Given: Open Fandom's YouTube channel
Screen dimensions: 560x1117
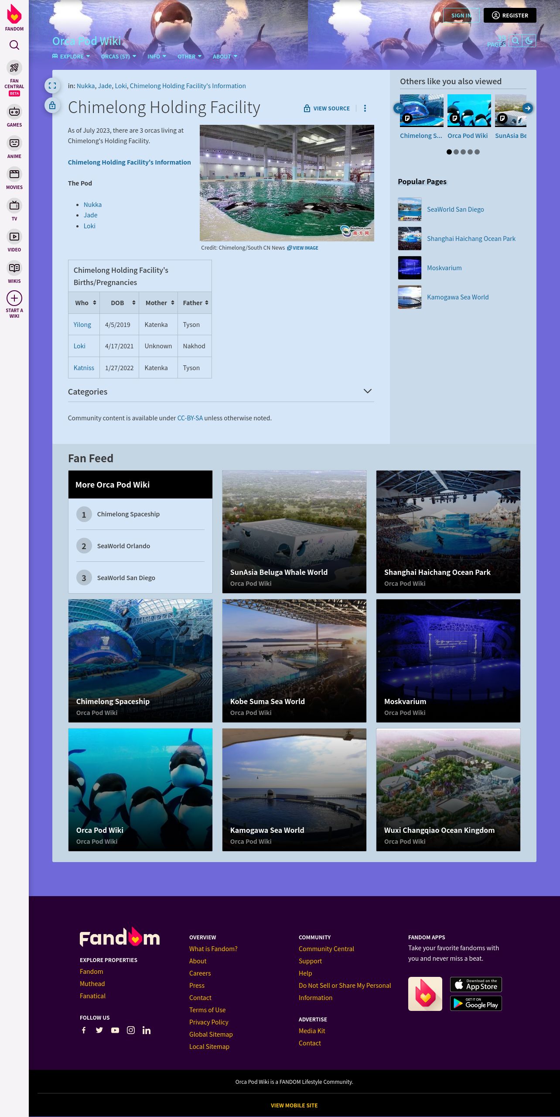Looking at the screenshot, I should point(115,1030).
